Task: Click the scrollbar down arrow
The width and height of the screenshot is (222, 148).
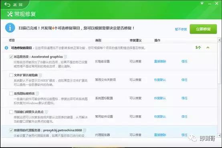Action: click(219, 136)
